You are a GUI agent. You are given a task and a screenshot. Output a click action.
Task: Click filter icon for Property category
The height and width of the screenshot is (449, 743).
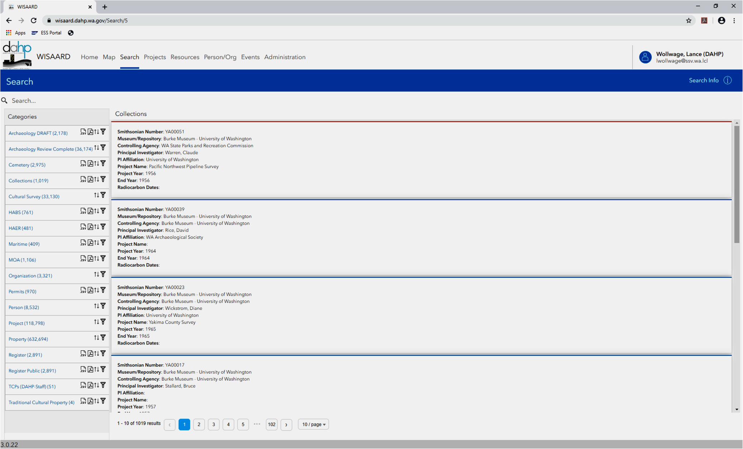click(103, 338)
